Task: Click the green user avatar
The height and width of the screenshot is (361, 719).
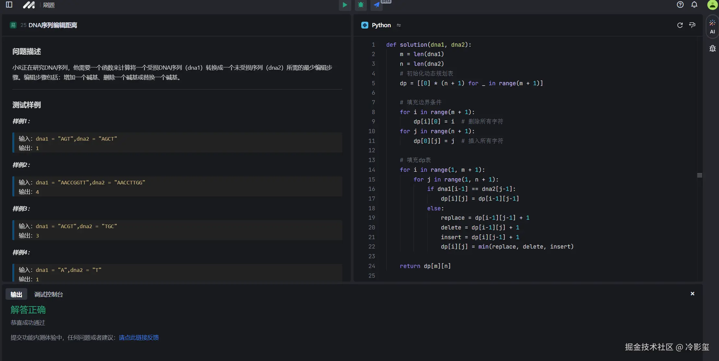Action: [x=712, y=5]
